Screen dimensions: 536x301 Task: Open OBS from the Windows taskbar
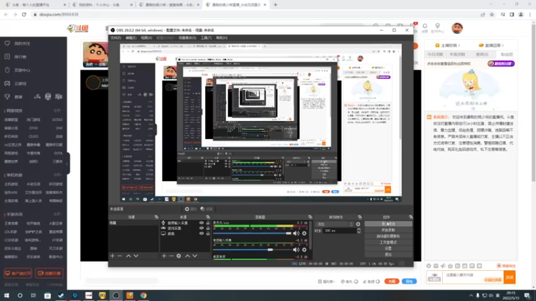pos(116,295)
